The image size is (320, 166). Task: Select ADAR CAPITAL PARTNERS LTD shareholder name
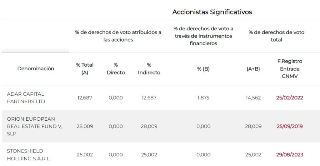click(26, 98)
